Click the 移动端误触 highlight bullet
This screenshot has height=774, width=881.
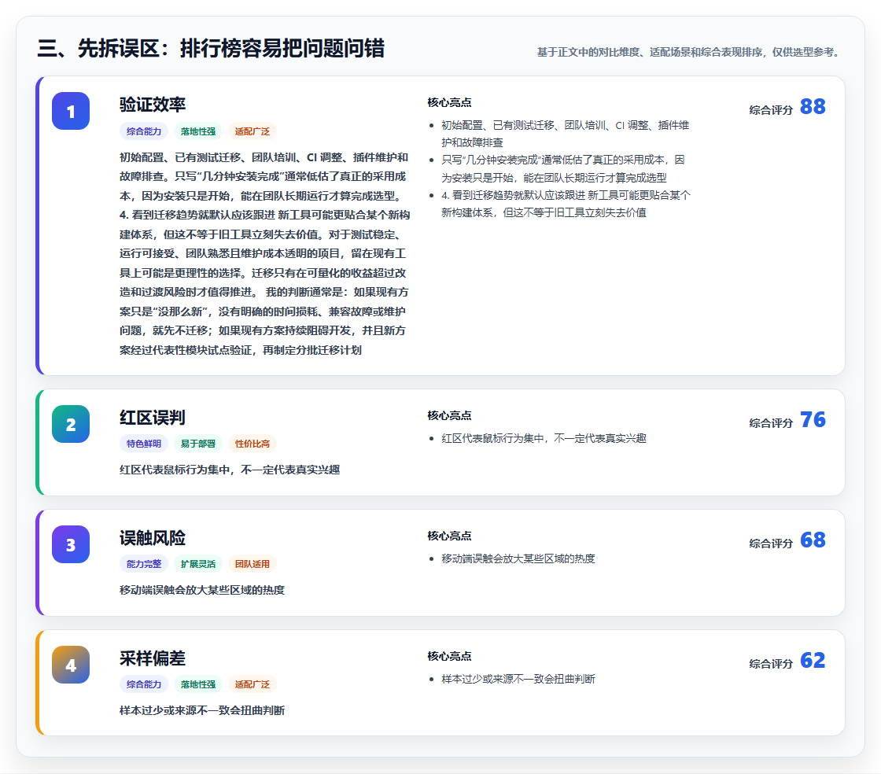(x=518, y=558)
